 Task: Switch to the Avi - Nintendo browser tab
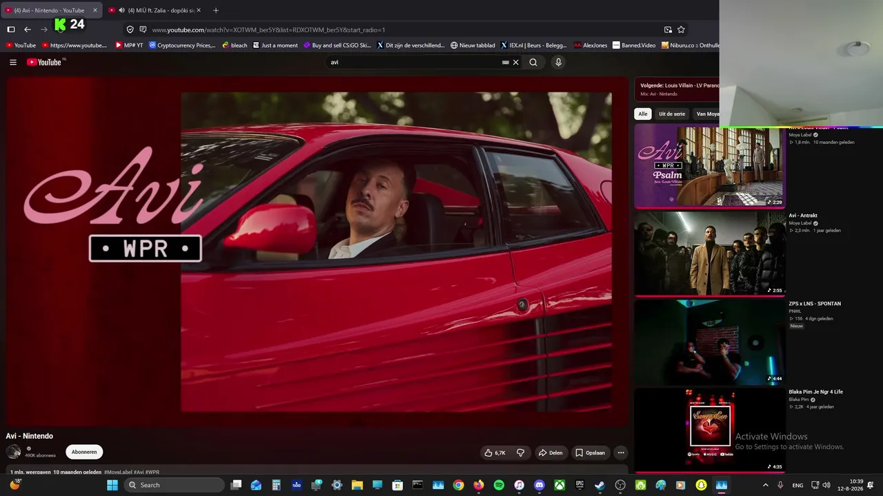coord(52,10)
